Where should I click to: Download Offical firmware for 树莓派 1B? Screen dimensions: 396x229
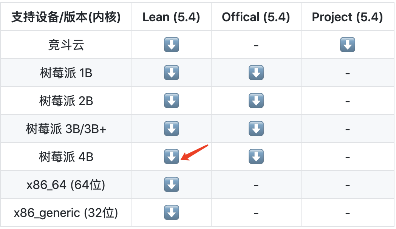(x=256, y=73)
